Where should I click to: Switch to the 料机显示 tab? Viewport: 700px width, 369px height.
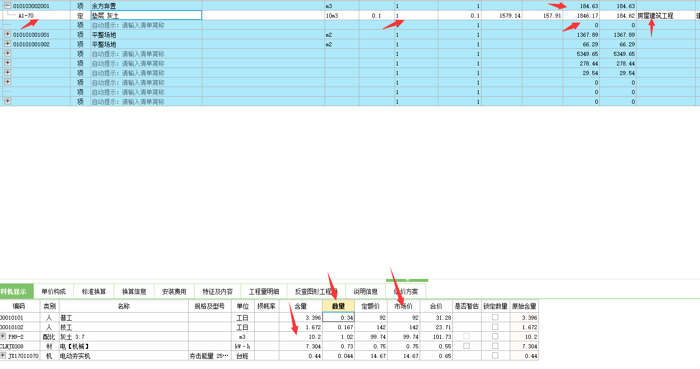17,291
